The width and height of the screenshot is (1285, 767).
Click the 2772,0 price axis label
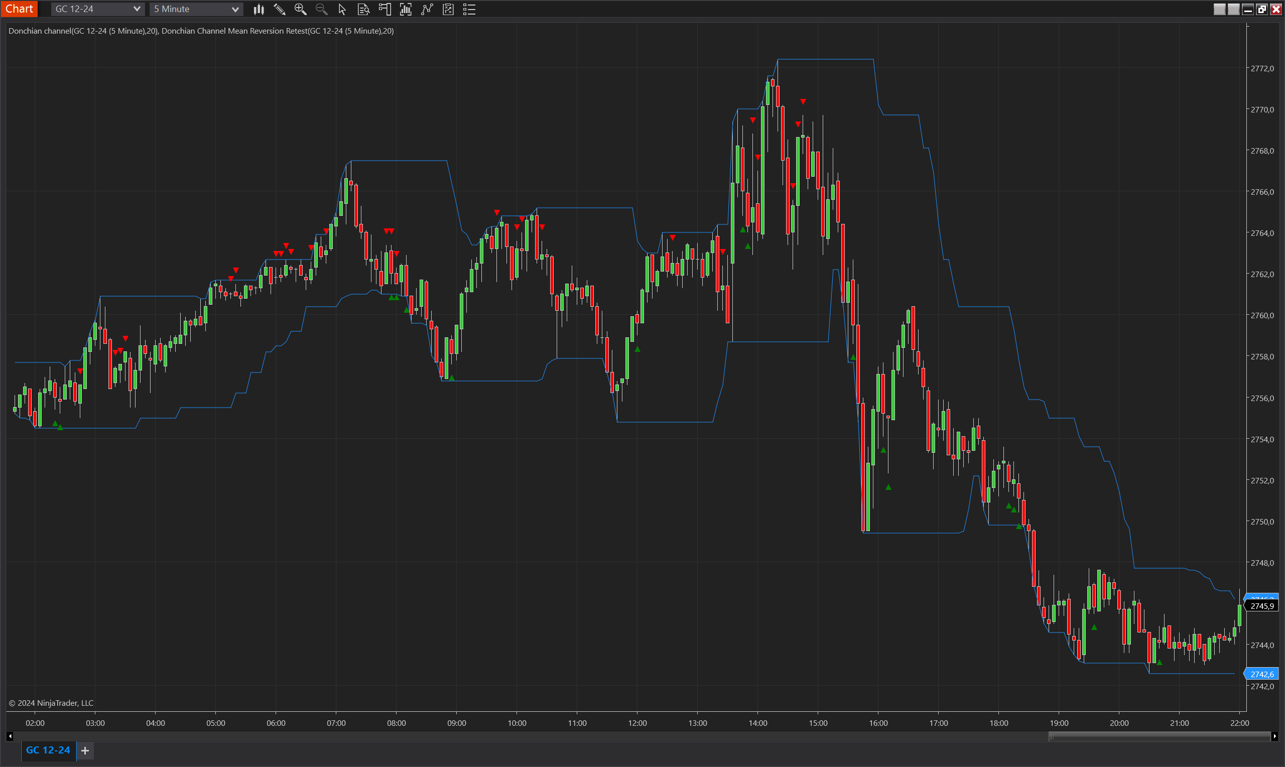[1262, 68]
